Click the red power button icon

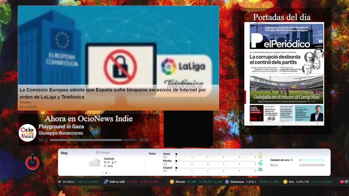tap(33, 162)
